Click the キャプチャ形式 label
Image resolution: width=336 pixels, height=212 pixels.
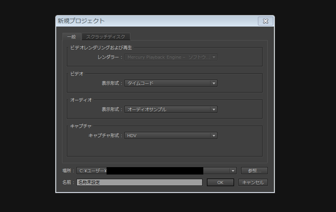pos(104,136)
